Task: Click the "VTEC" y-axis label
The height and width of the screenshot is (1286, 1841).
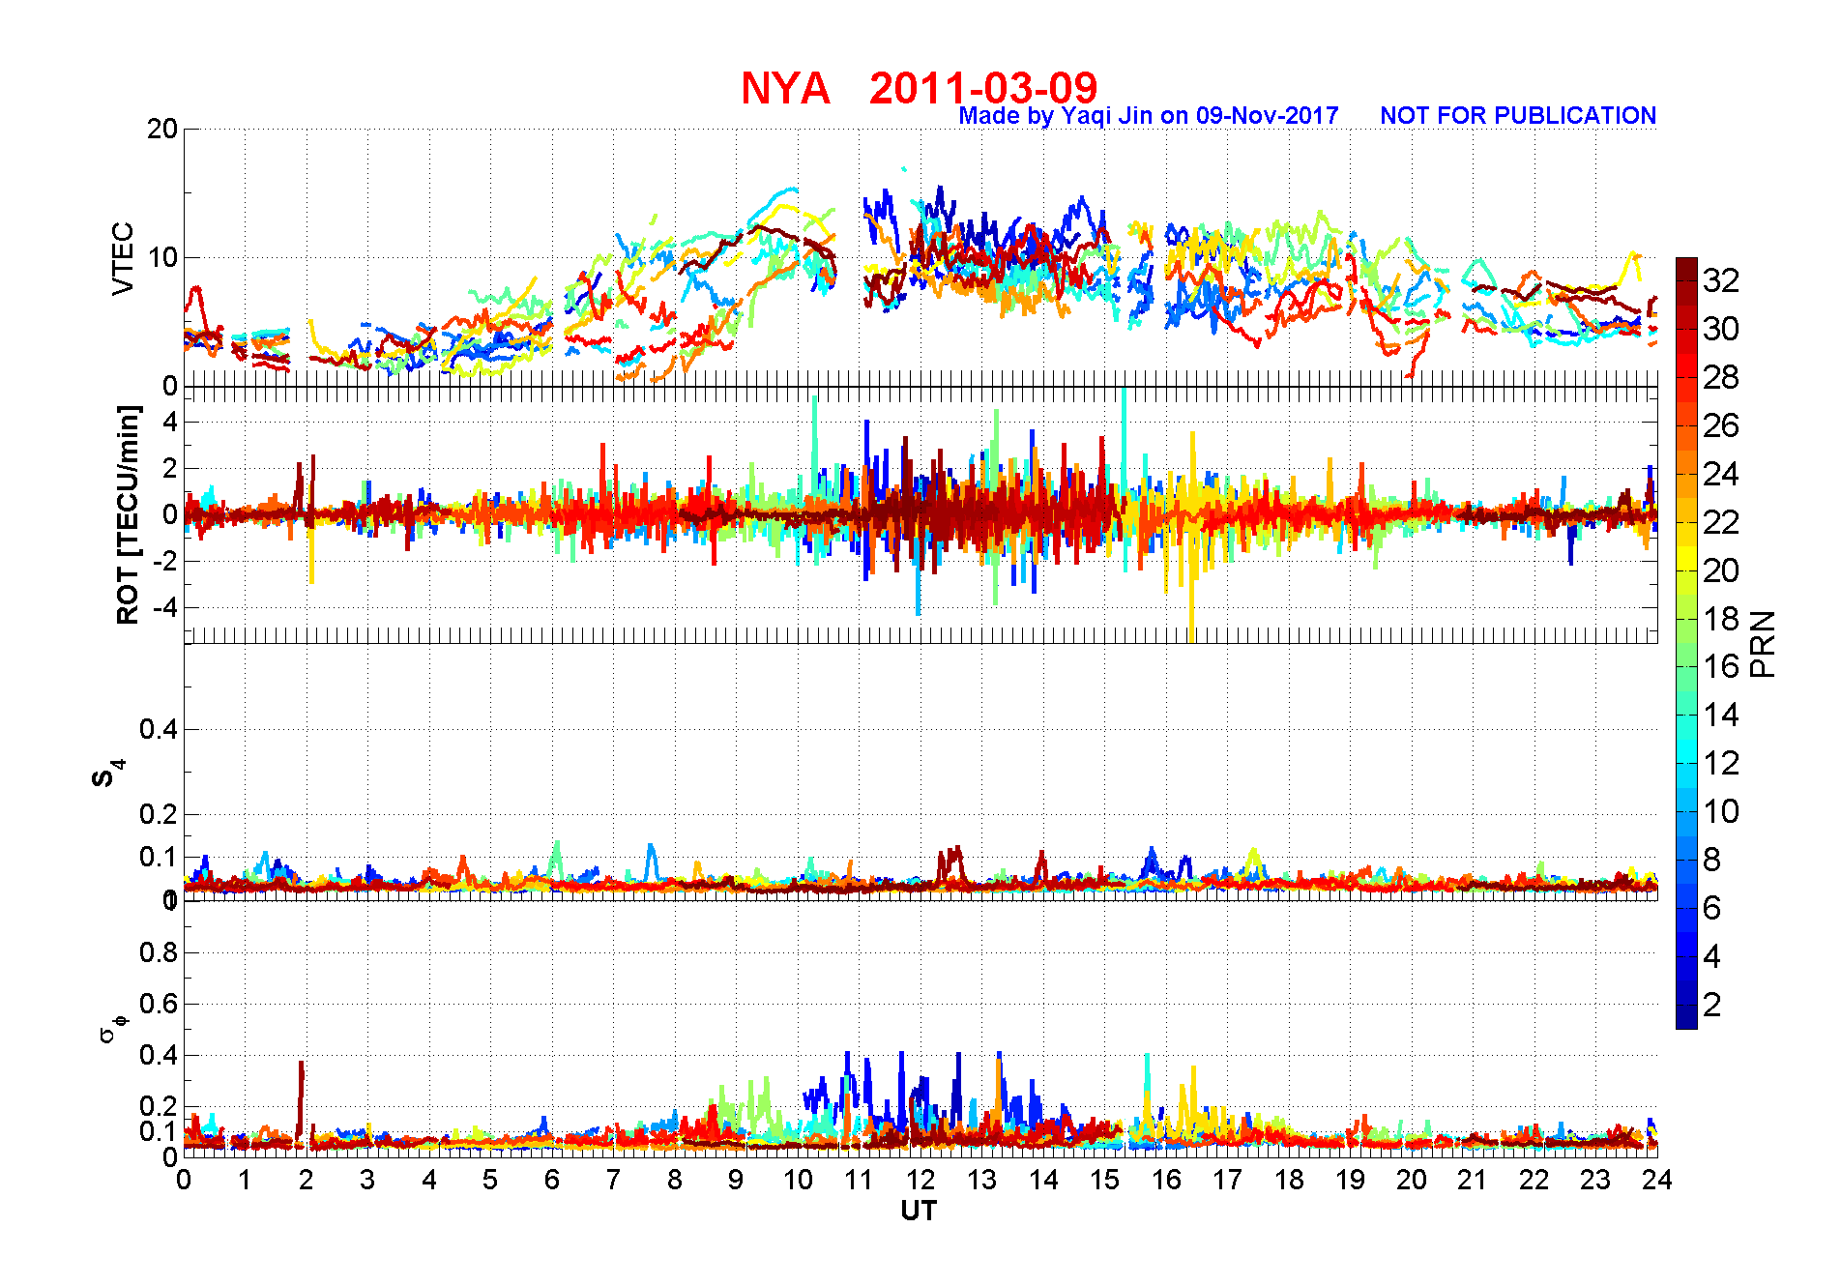Action: pos(123,258)
